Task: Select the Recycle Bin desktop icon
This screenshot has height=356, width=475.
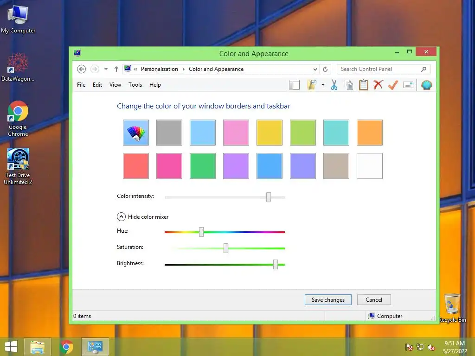Action: pos(452,308)
